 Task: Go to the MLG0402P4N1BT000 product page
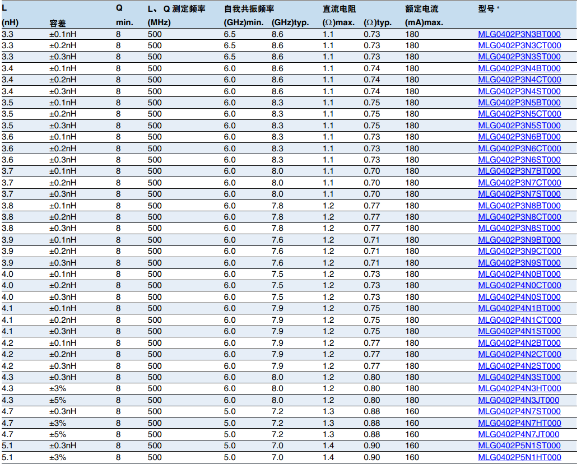519,308
